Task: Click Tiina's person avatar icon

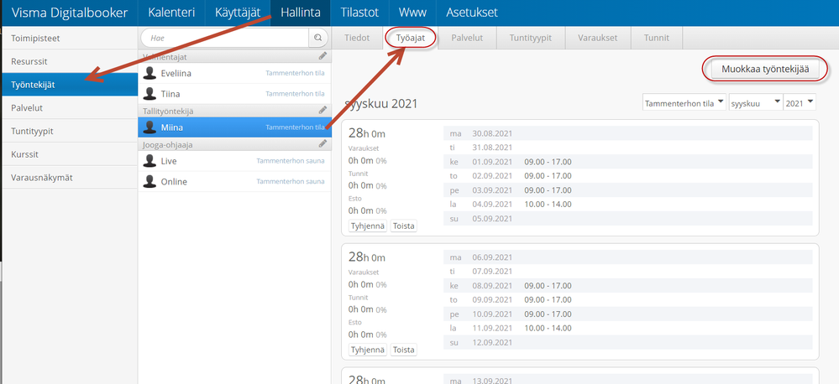Action: pyautogui.click(x=150, y=93)
